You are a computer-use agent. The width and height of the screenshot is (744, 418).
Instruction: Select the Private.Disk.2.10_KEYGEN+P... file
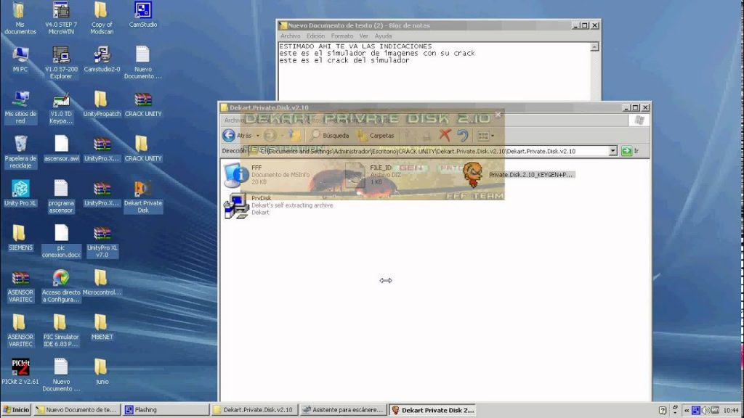pos(519,174)
